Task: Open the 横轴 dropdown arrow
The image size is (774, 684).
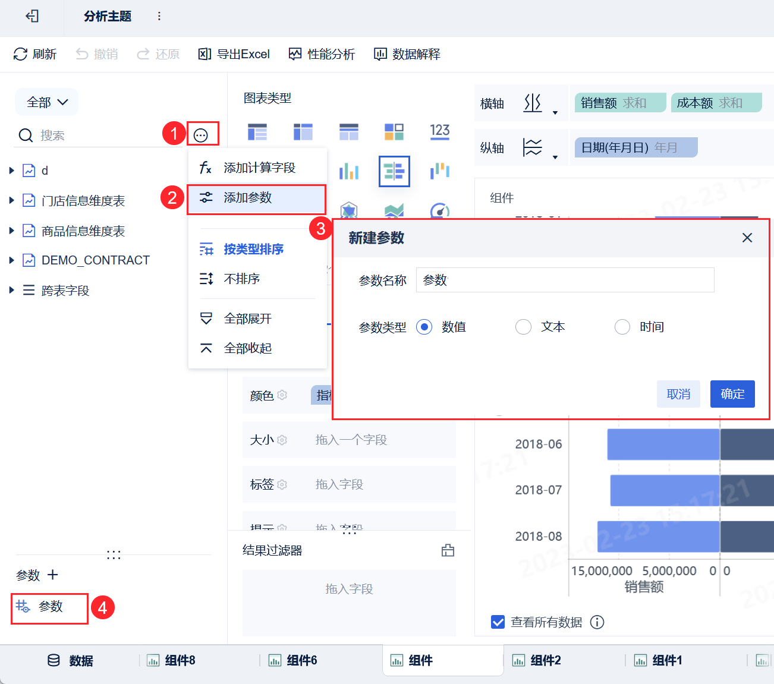Action: point(555,112)
